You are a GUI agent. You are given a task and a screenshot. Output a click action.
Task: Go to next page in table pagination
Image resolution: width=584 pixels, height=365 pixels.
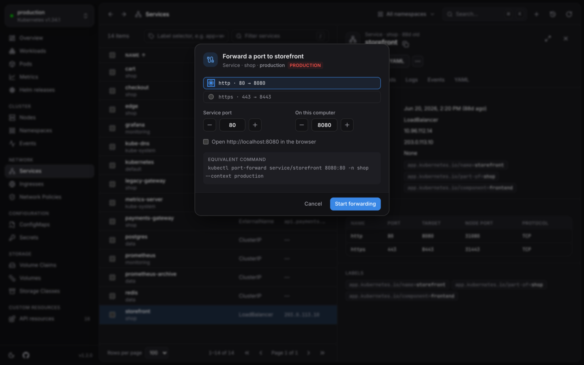pyautogui.click(x=308, y=353)
